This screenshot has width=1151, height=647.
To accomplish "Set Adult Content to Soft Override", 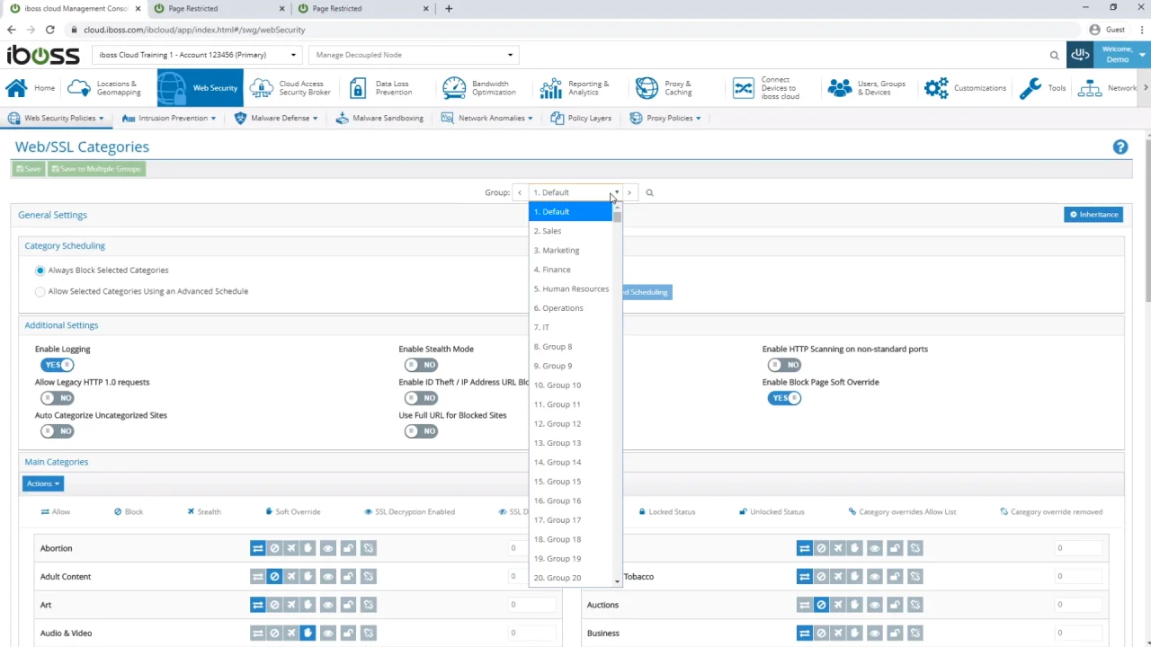I will pos(307,576).
